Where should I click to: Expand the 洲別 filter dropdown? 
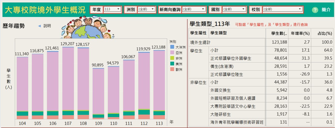[x=147, y=9]
